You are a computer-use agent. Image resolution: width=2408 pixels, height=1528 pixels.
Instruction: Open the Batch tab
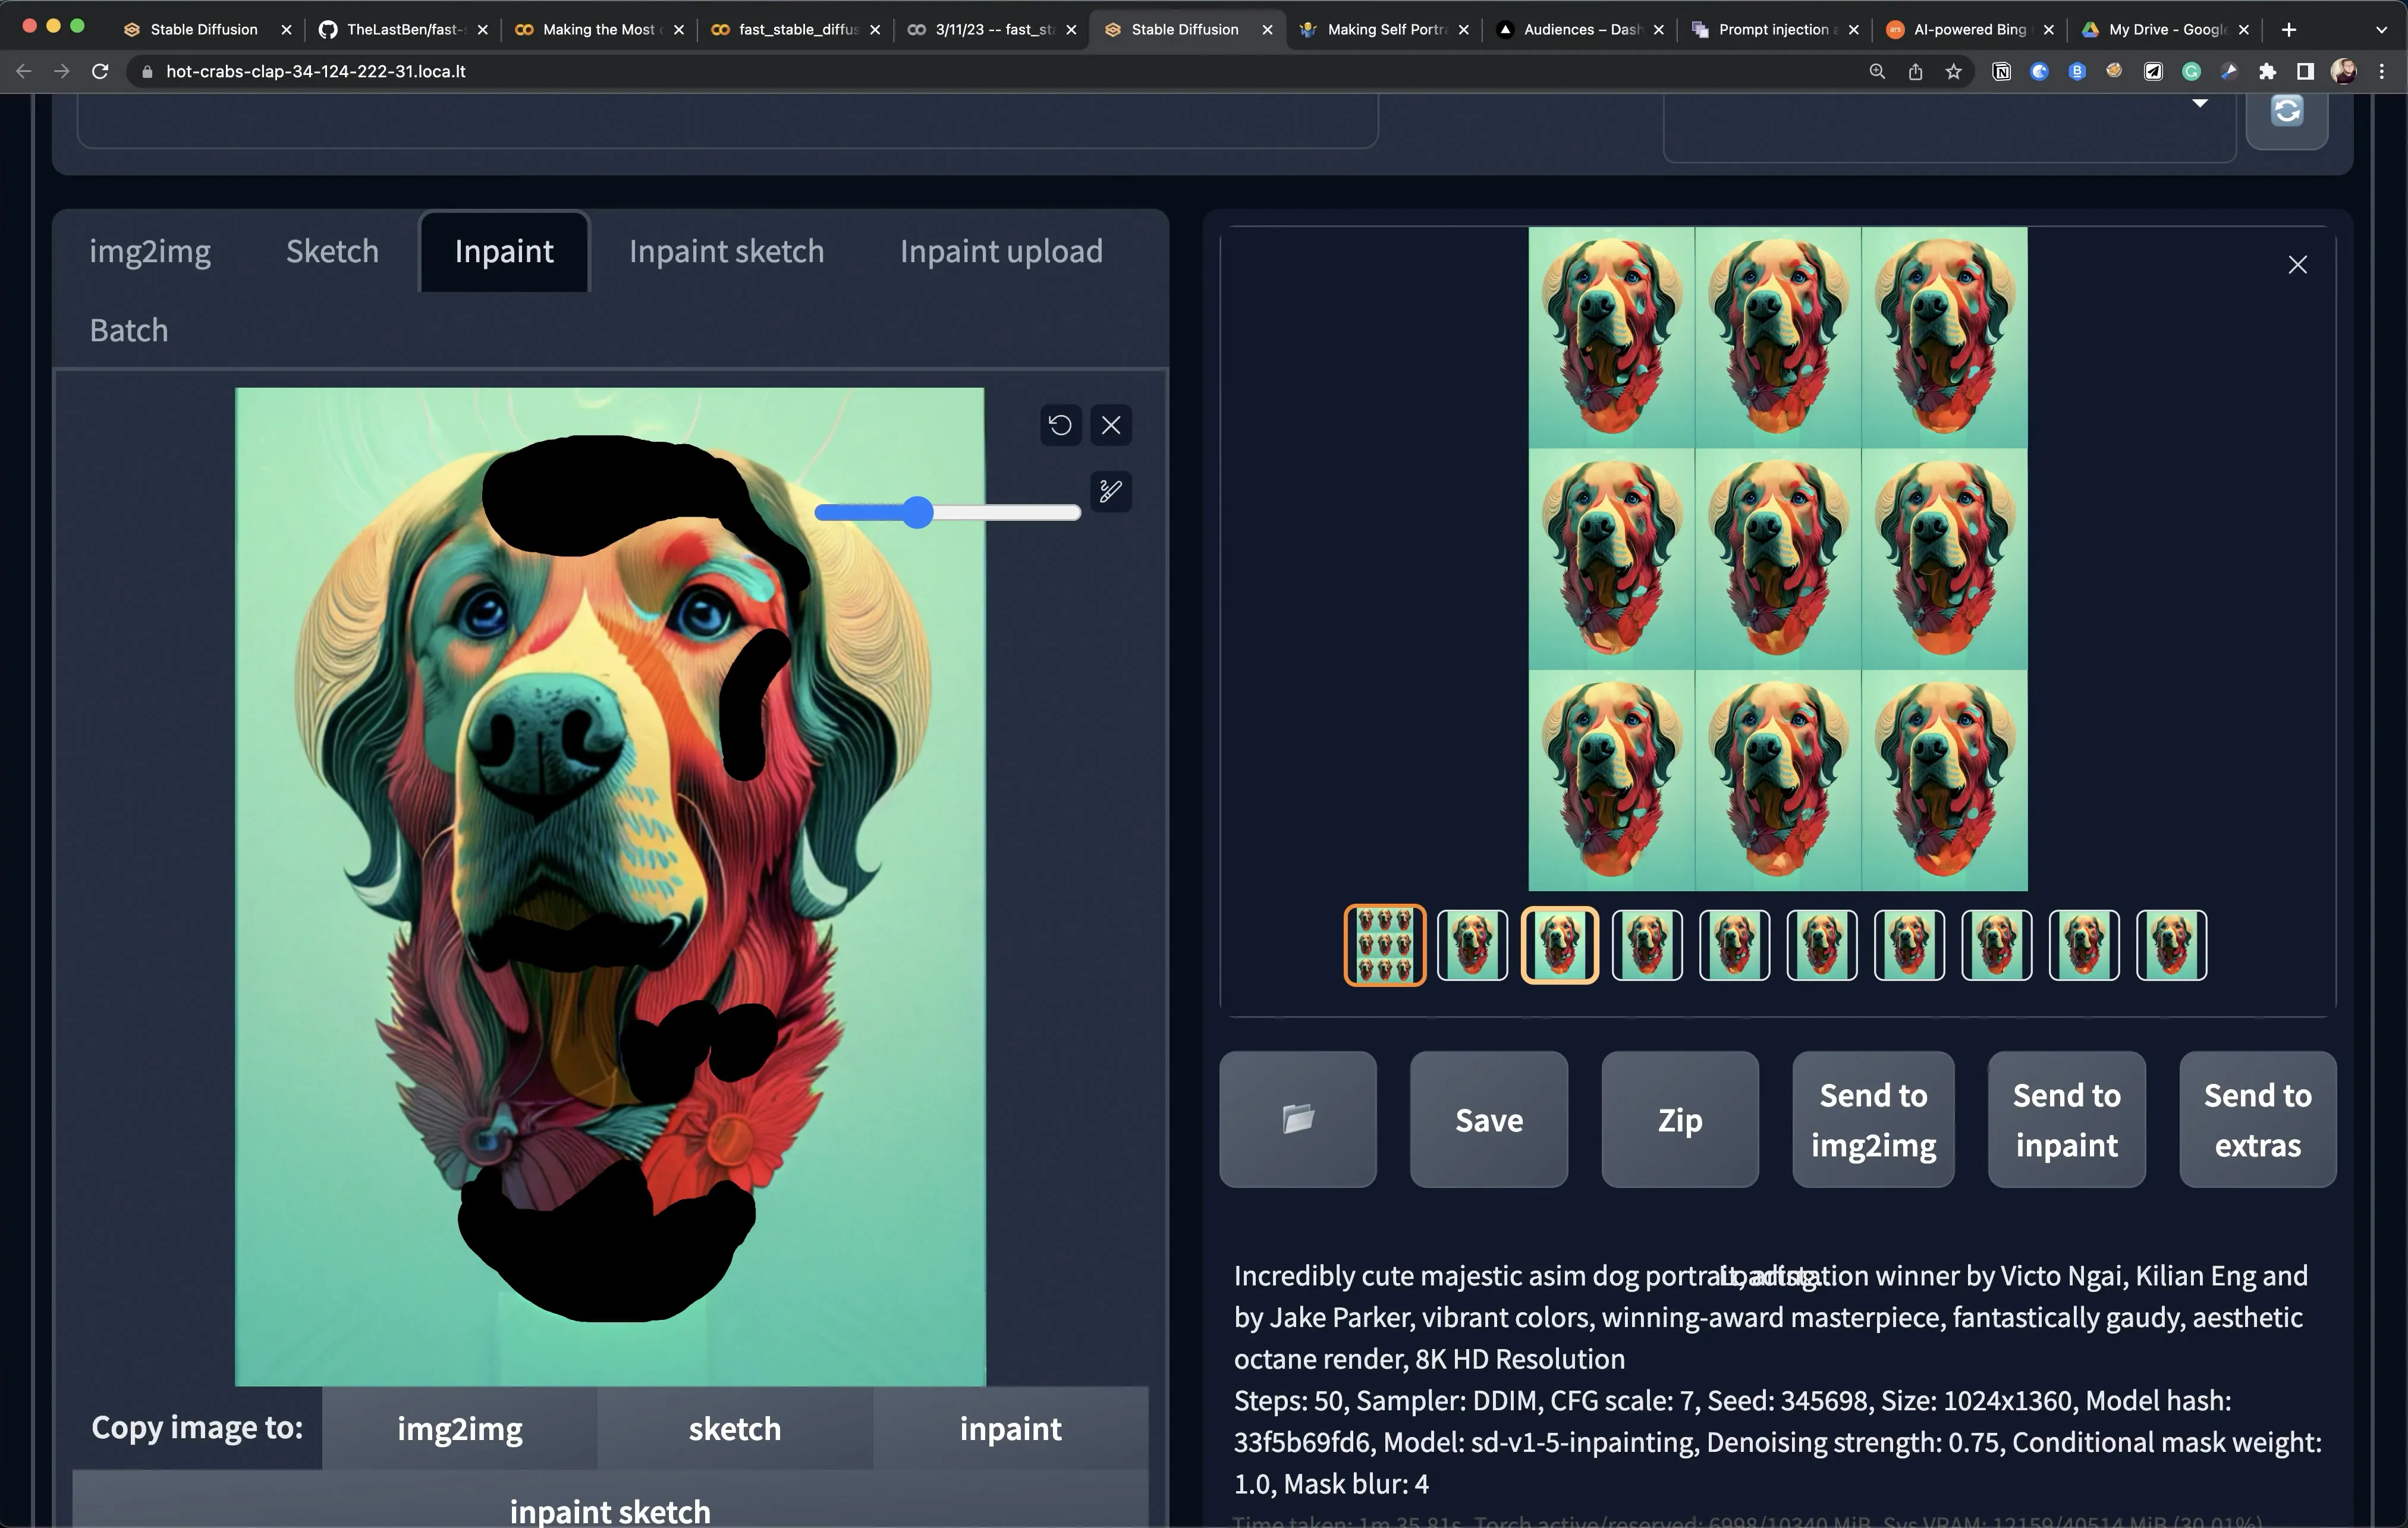coord(128,329)
